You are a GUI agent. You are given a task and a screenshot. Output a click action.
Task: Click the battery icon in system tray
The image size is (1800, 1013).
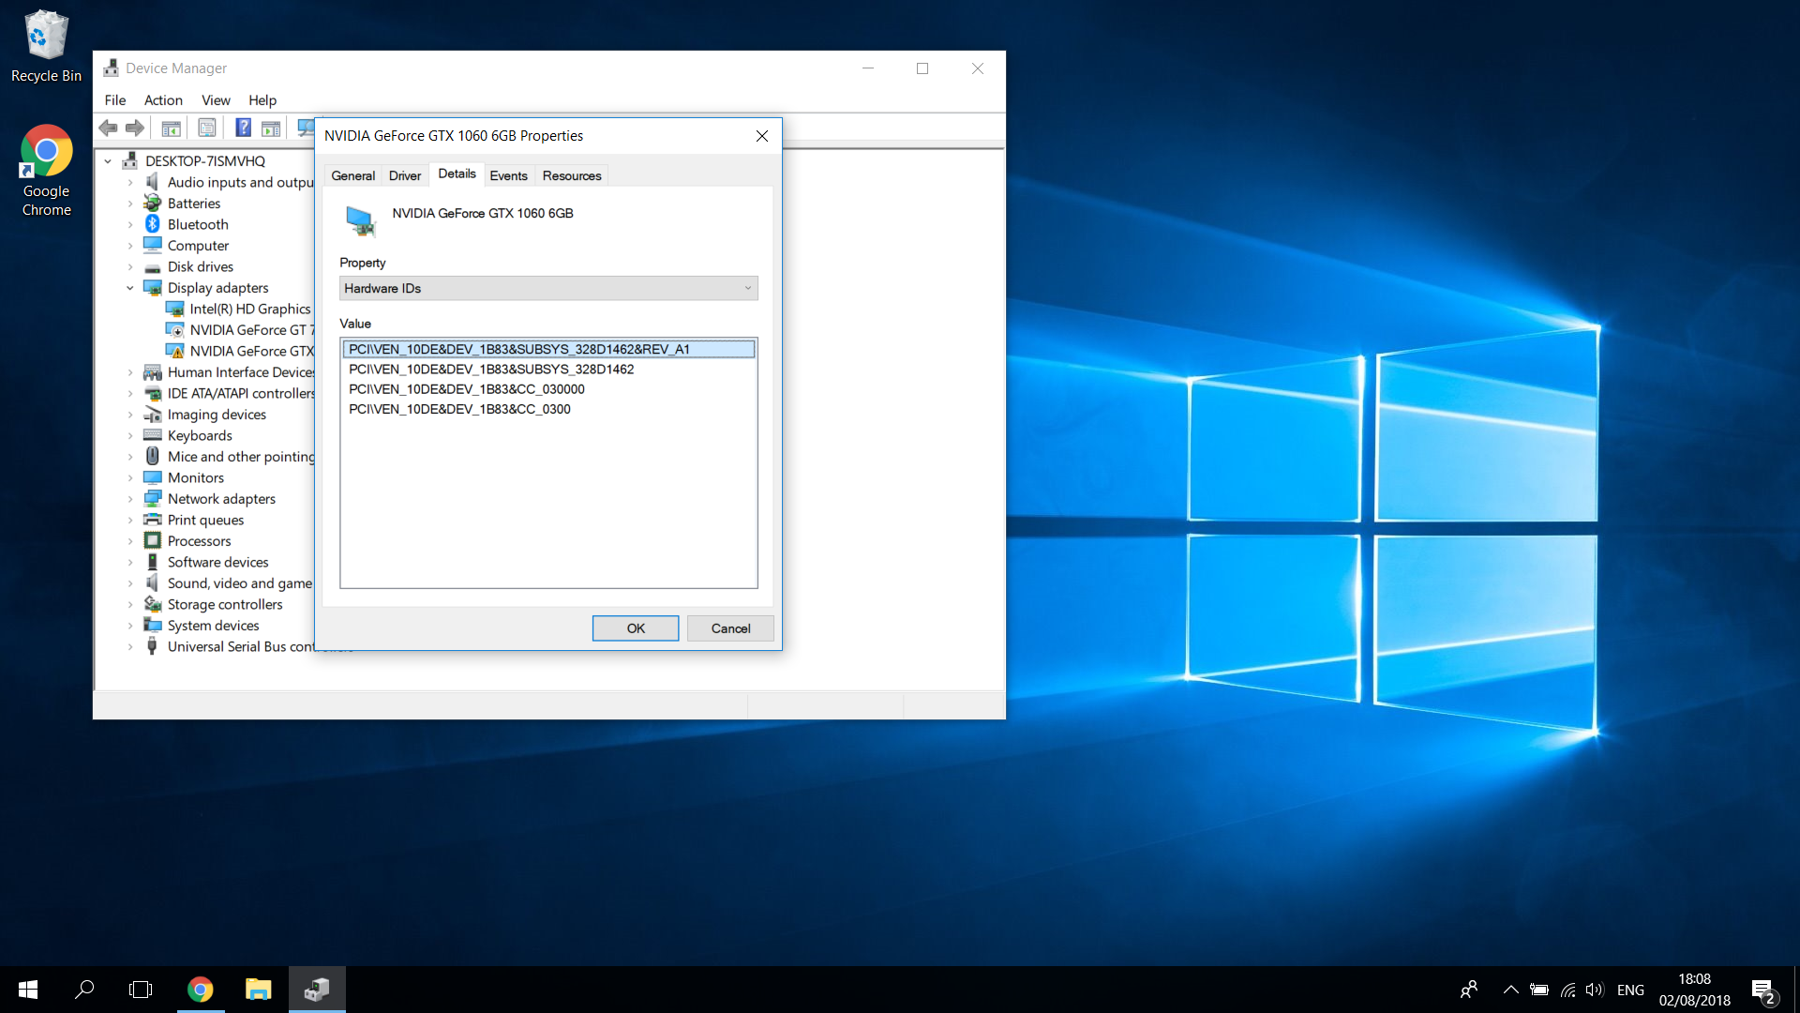1539,990
